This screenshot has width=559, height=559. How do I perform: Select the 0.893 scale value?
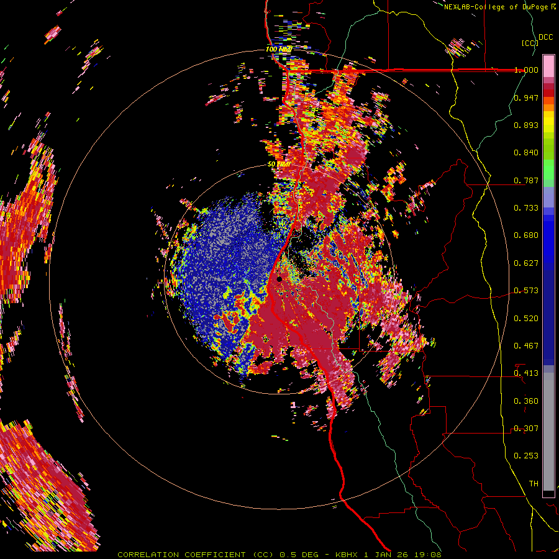coord(526,125)
